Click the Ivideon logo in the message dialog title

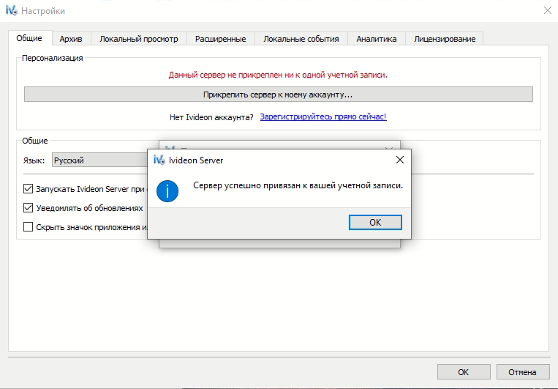point(159,160)
